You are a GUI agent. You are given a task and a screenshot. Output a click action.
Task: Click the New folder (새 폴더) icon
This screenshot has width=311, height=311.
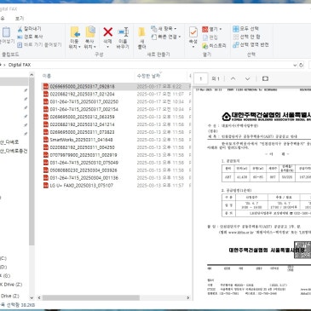pyautogui.click(x=141, y=32)
